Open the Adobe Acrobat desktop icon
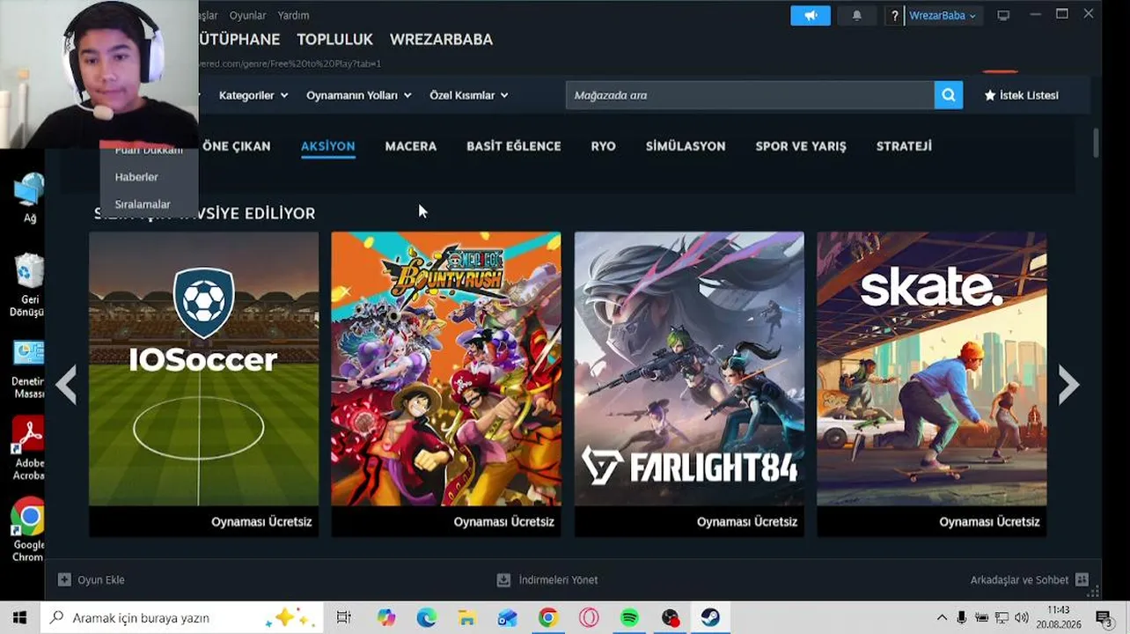This screenshot has height=634, width=1130. pos(29,449)
